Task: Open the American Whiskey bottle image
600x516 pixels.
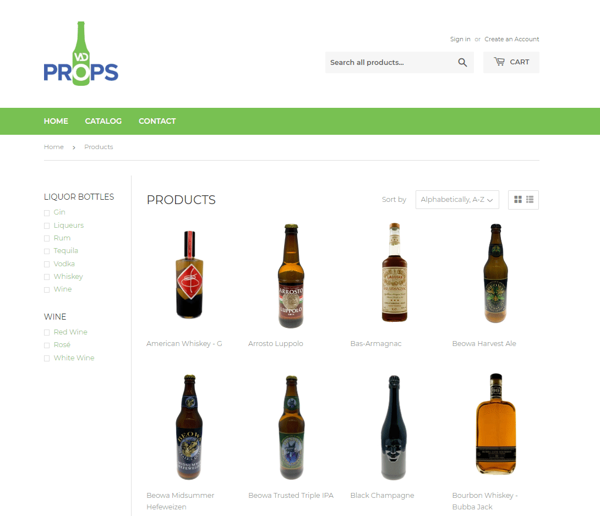Action: (x=189, y=275)
